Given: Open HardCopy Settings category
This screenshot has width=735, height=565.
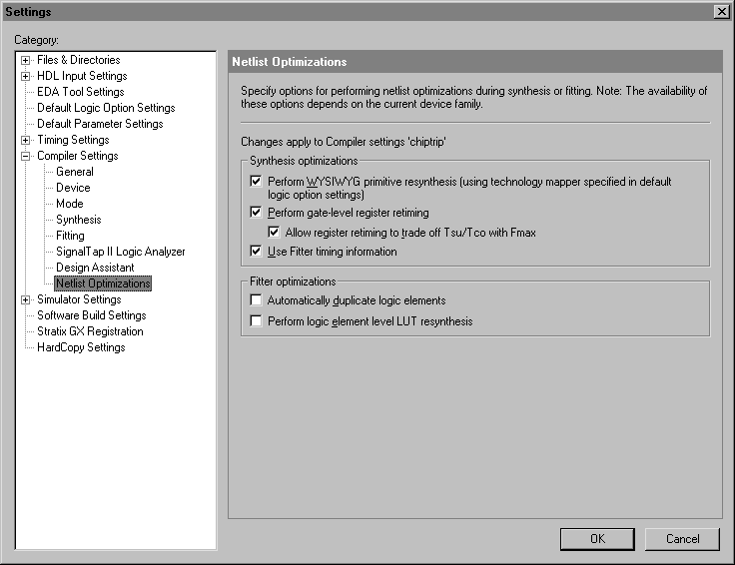Looking at the screenshot, I should tap(81, 347).
